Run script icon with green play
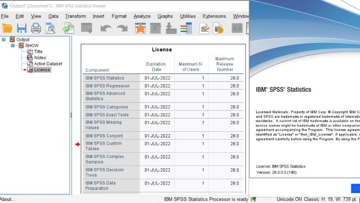This screenshot has height=203, width=360. pos(218,28)
